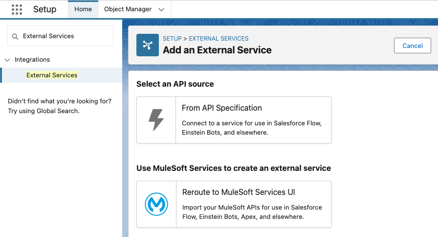Open the Object Manager tab
This screenshot has width=438, height=237.
[x=128, y=9]
